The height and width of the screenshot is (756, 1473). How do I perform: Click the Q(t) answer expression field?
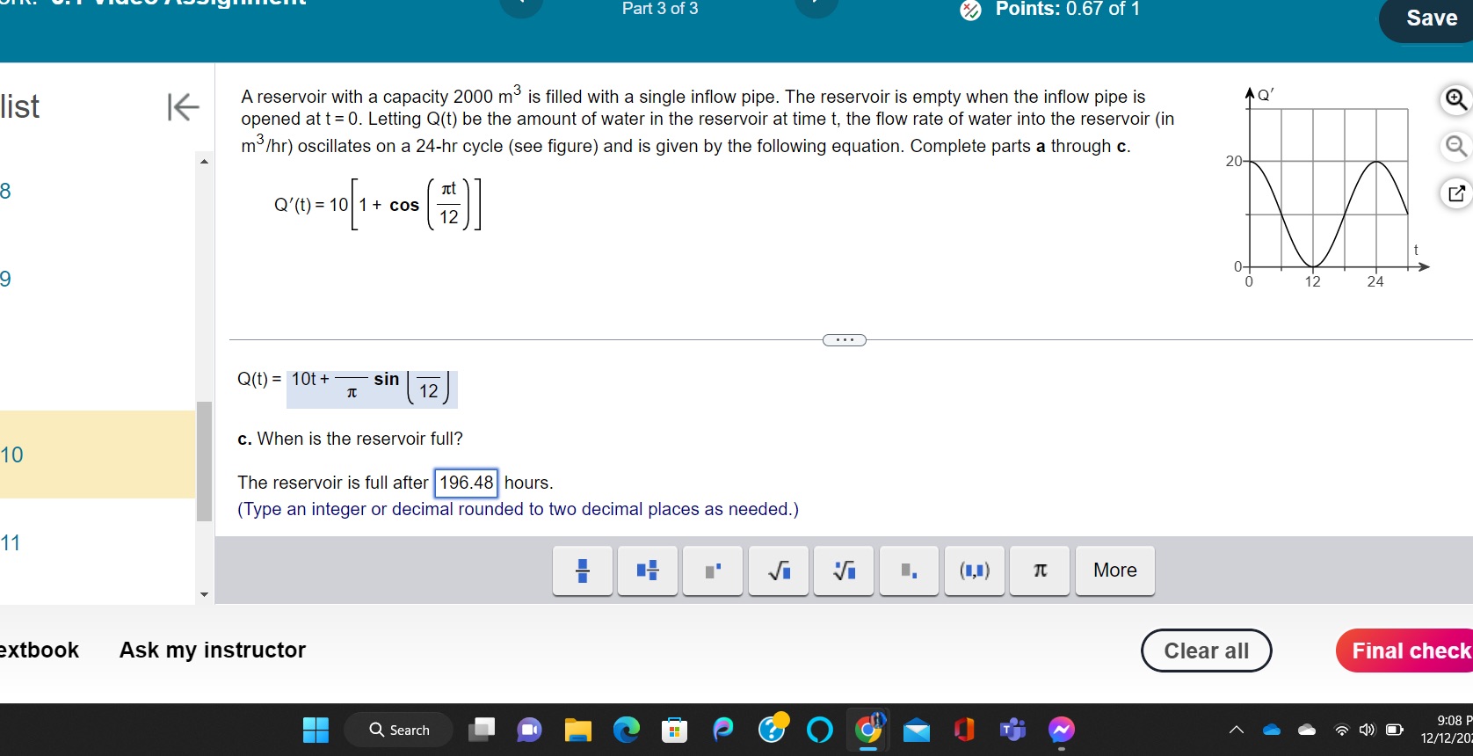[372, 388]
